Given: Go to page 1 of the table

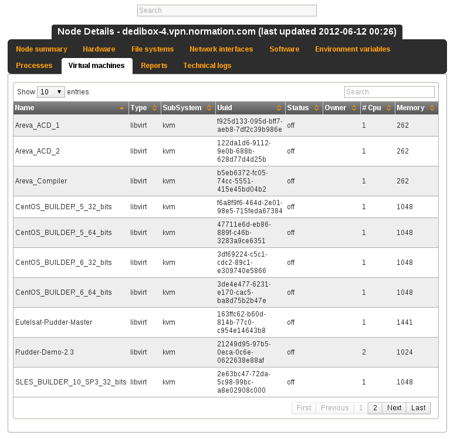Looking at the screenshot, I should [x=361, y=408].
